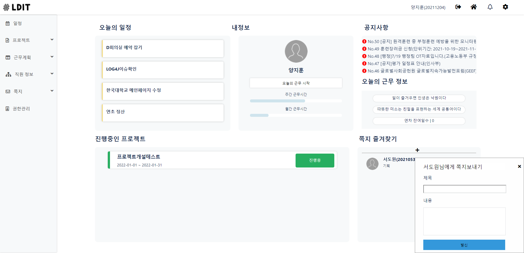Viewport: 524px width, 253px height.
Task: Click the 진행중 status button on 프로젝트개설테스트
Action: tap(315, 160)
